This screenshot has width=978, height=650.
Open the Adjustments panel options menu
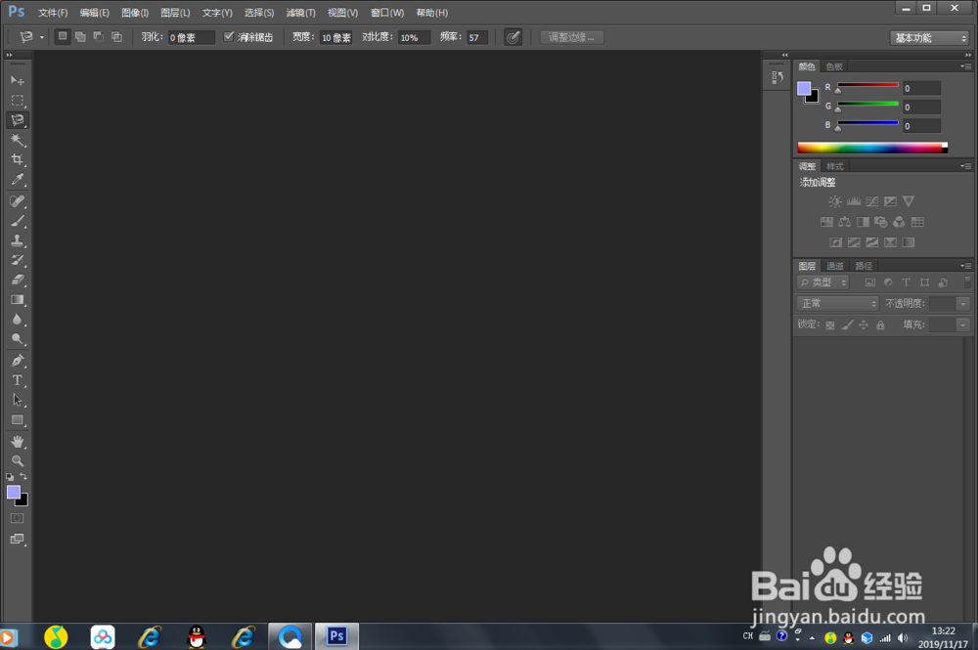(x=965, y=166)
